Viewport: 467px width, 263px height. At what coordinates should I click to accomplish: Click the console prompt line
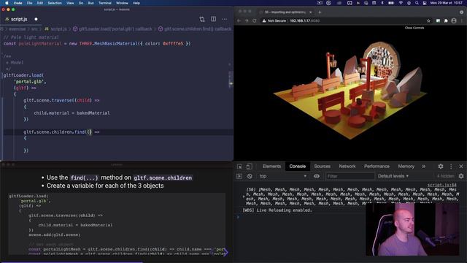(301, 217)
